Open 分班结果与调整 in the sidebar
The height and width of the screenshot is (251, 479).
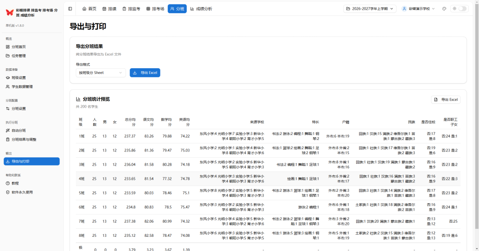pos(32,139)
